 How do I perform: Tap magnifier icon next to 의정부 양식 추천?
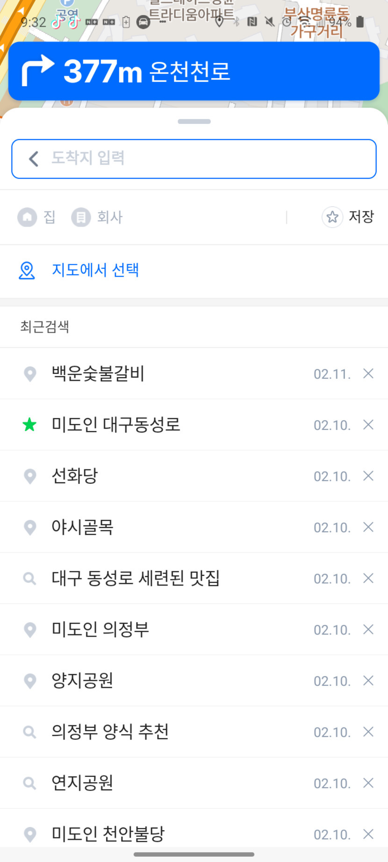coord(29,732)
